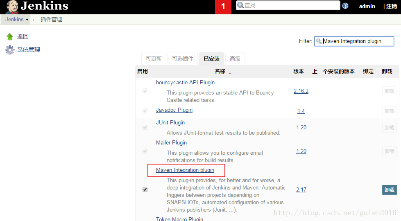Screen dimensions: 401x221
Task: Click the system management gear icon
Action: coord(10,50)
